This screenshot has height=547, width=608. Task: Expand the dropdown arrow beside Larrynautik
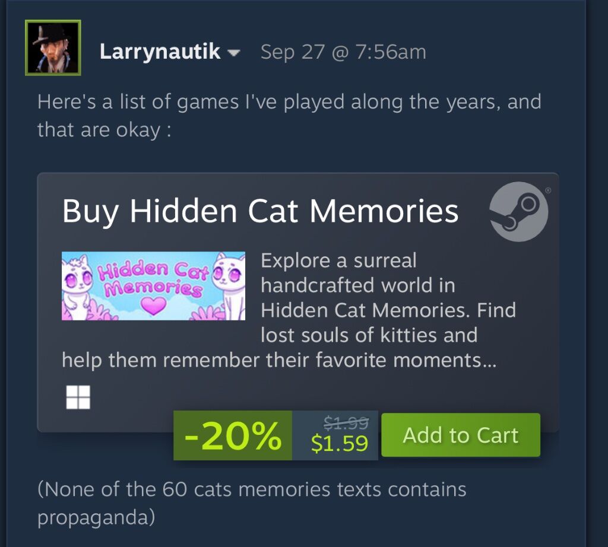pos(233,53)
